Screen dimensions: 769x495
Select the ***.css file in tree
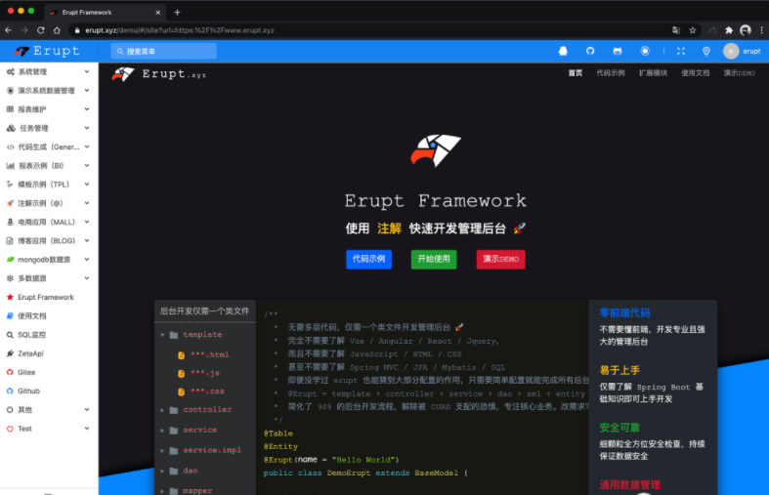[201, 392]
